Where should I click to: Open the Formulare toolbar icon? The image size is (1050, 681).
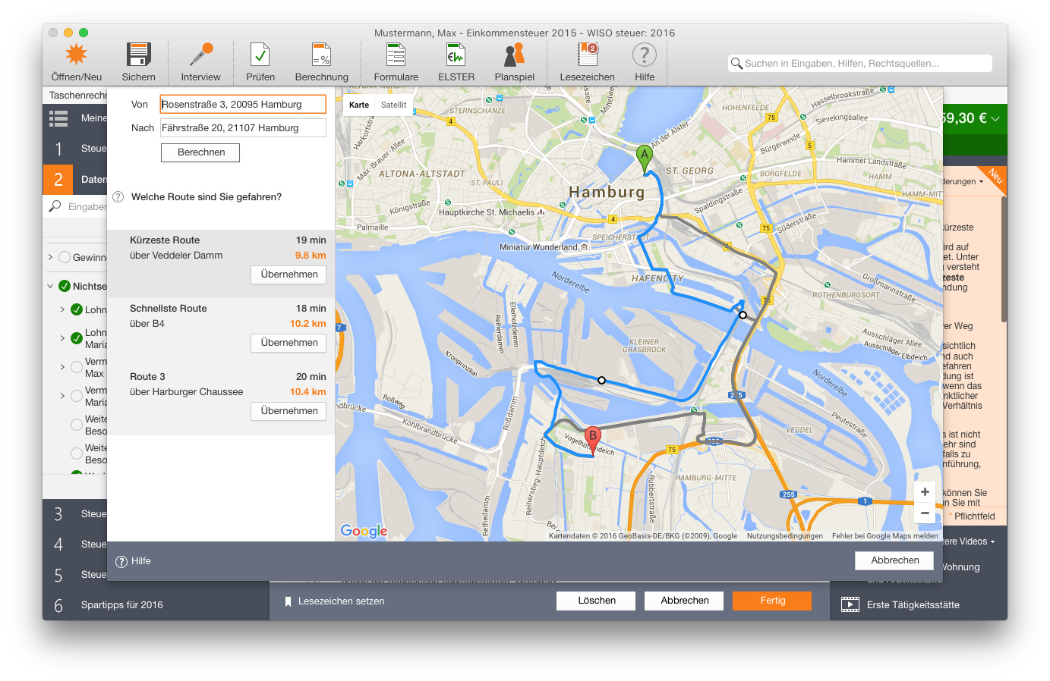pos(396,55)
